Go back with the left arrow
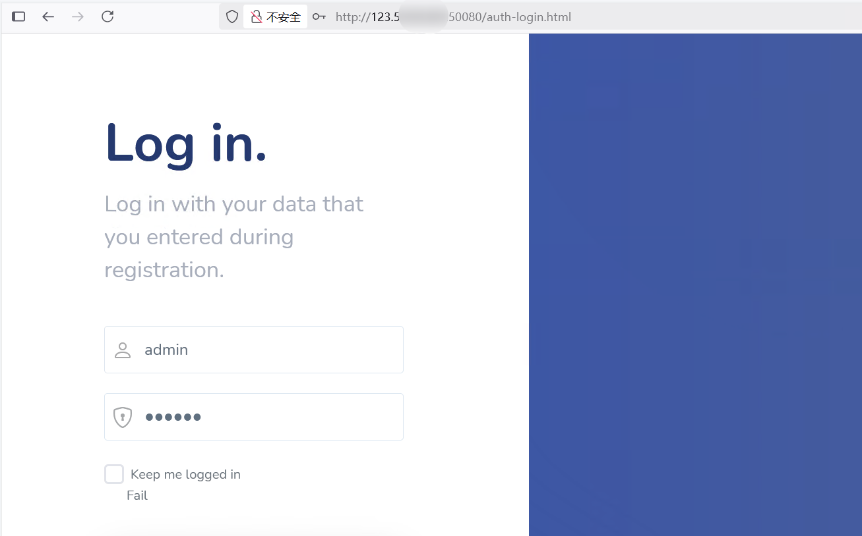This screenshot has height=536, width=862. point(48,16)
